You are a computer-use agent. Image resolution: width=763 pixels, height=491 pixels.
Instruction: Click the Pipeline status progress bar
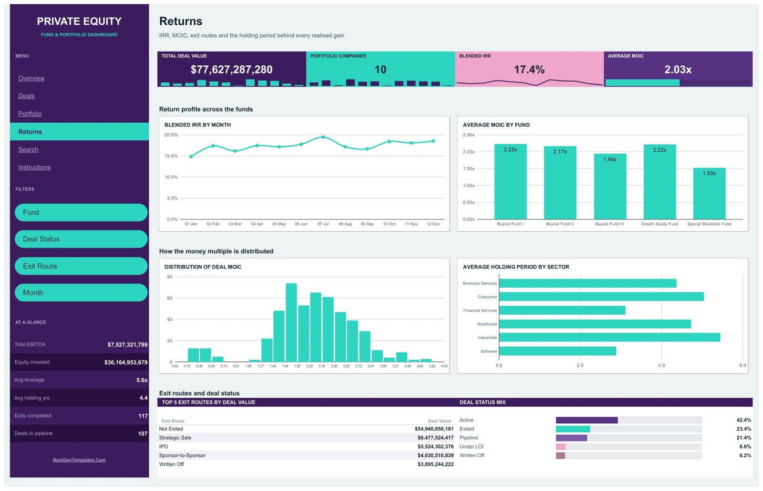tap(629, 438)
